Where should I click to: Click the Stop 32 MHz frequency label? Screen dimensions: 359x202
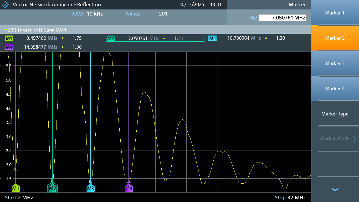point(290,198)
